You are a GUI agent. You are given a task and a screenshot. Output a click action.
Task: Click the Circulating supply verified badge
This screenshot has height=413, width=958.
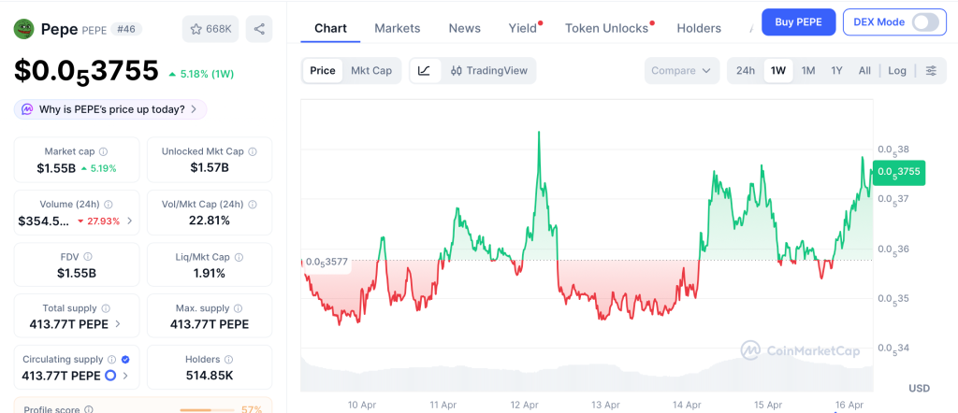[x=125, y=360]
